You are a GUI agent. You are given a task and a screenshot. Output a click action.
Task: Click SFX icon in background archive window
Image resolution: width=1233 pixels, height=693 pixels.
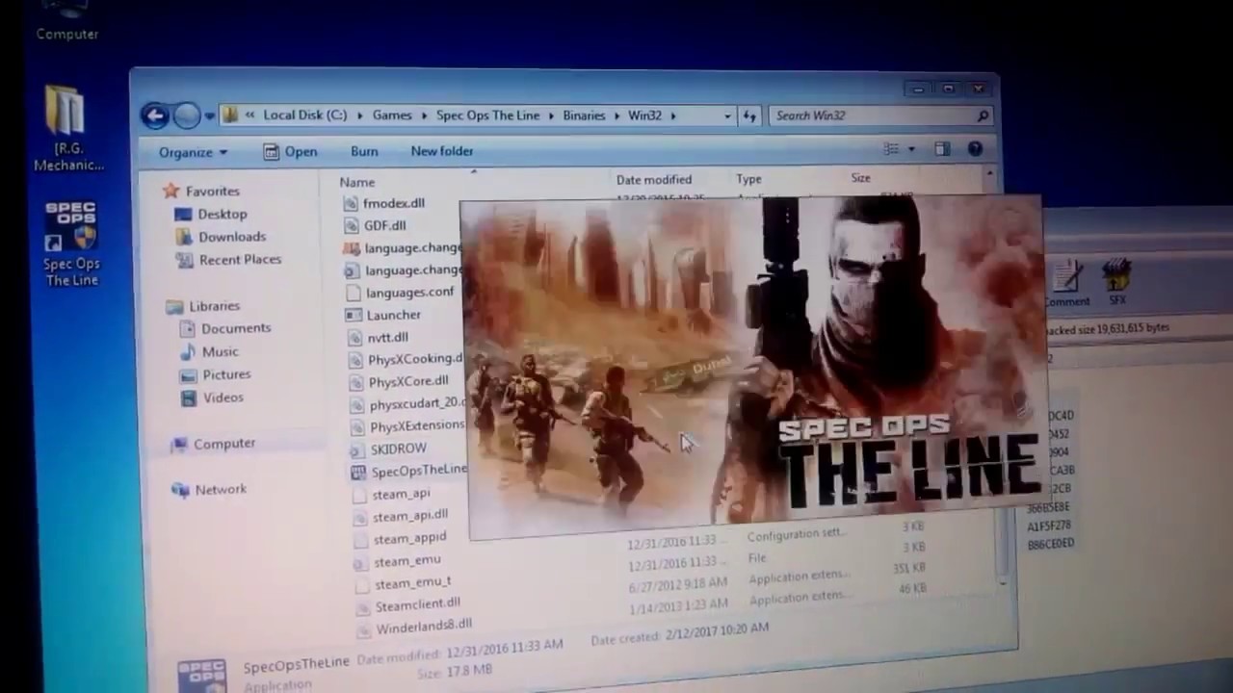pyautogui.click(x=1116, y=281)
